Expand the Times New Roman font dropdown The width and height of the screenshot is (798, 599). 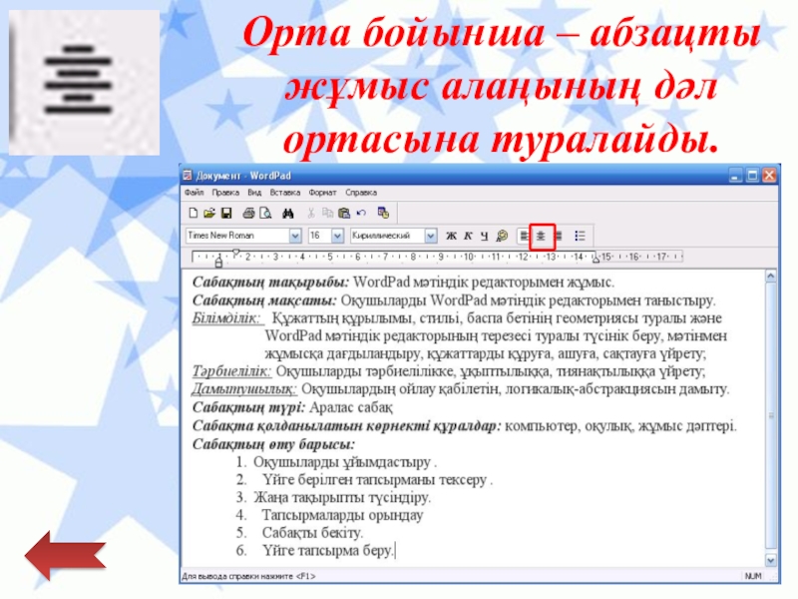(295, 236)
